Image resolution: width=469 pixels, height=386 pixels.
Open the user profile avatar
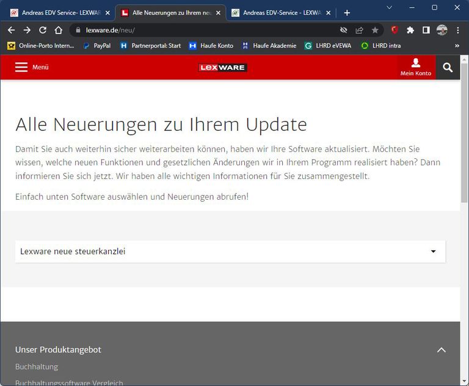tap(442, 30)
